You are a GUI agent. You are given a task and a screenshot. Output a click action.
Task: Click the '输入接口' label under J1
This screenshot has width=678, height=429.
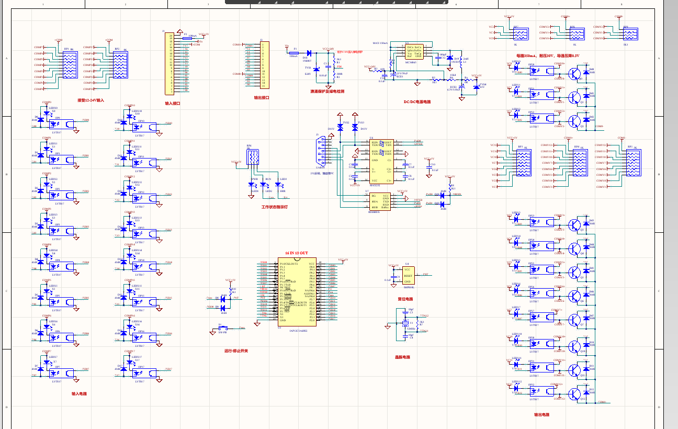pos(172,104)
